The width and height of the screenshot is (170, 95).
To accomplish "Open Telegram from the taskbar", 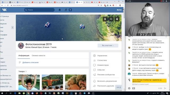I will (x=84, y=93).
